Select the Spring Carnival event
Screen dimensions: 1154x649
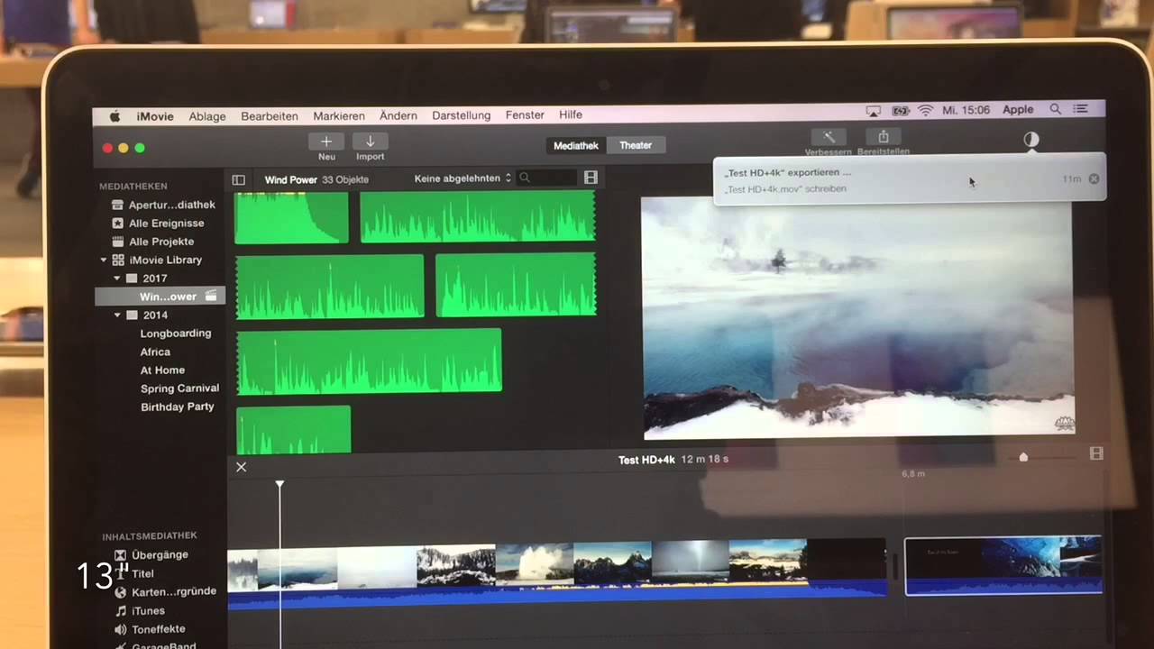coord(179,388)
